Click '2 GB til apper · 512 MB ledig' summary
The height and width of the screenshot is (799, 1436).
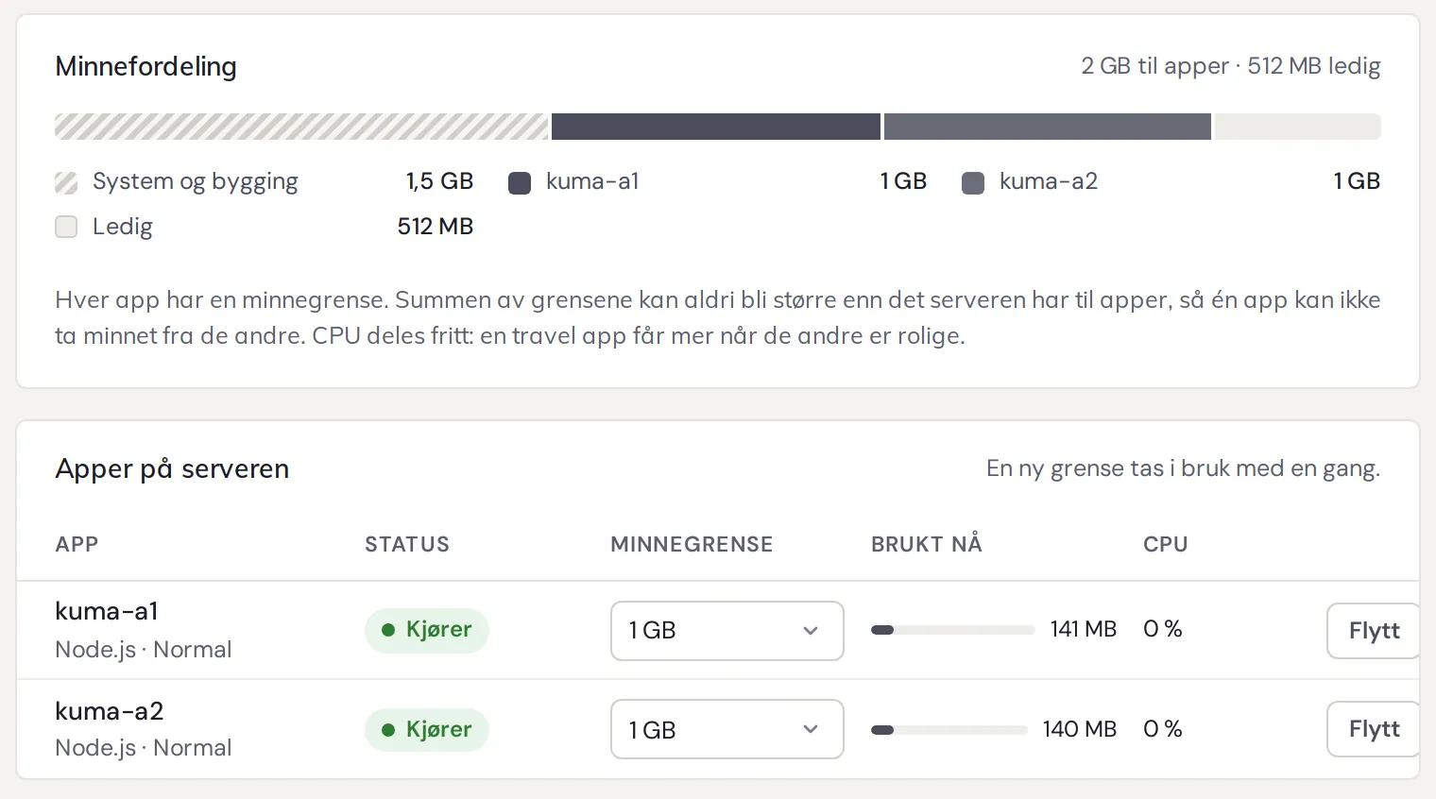[1231, 66]
